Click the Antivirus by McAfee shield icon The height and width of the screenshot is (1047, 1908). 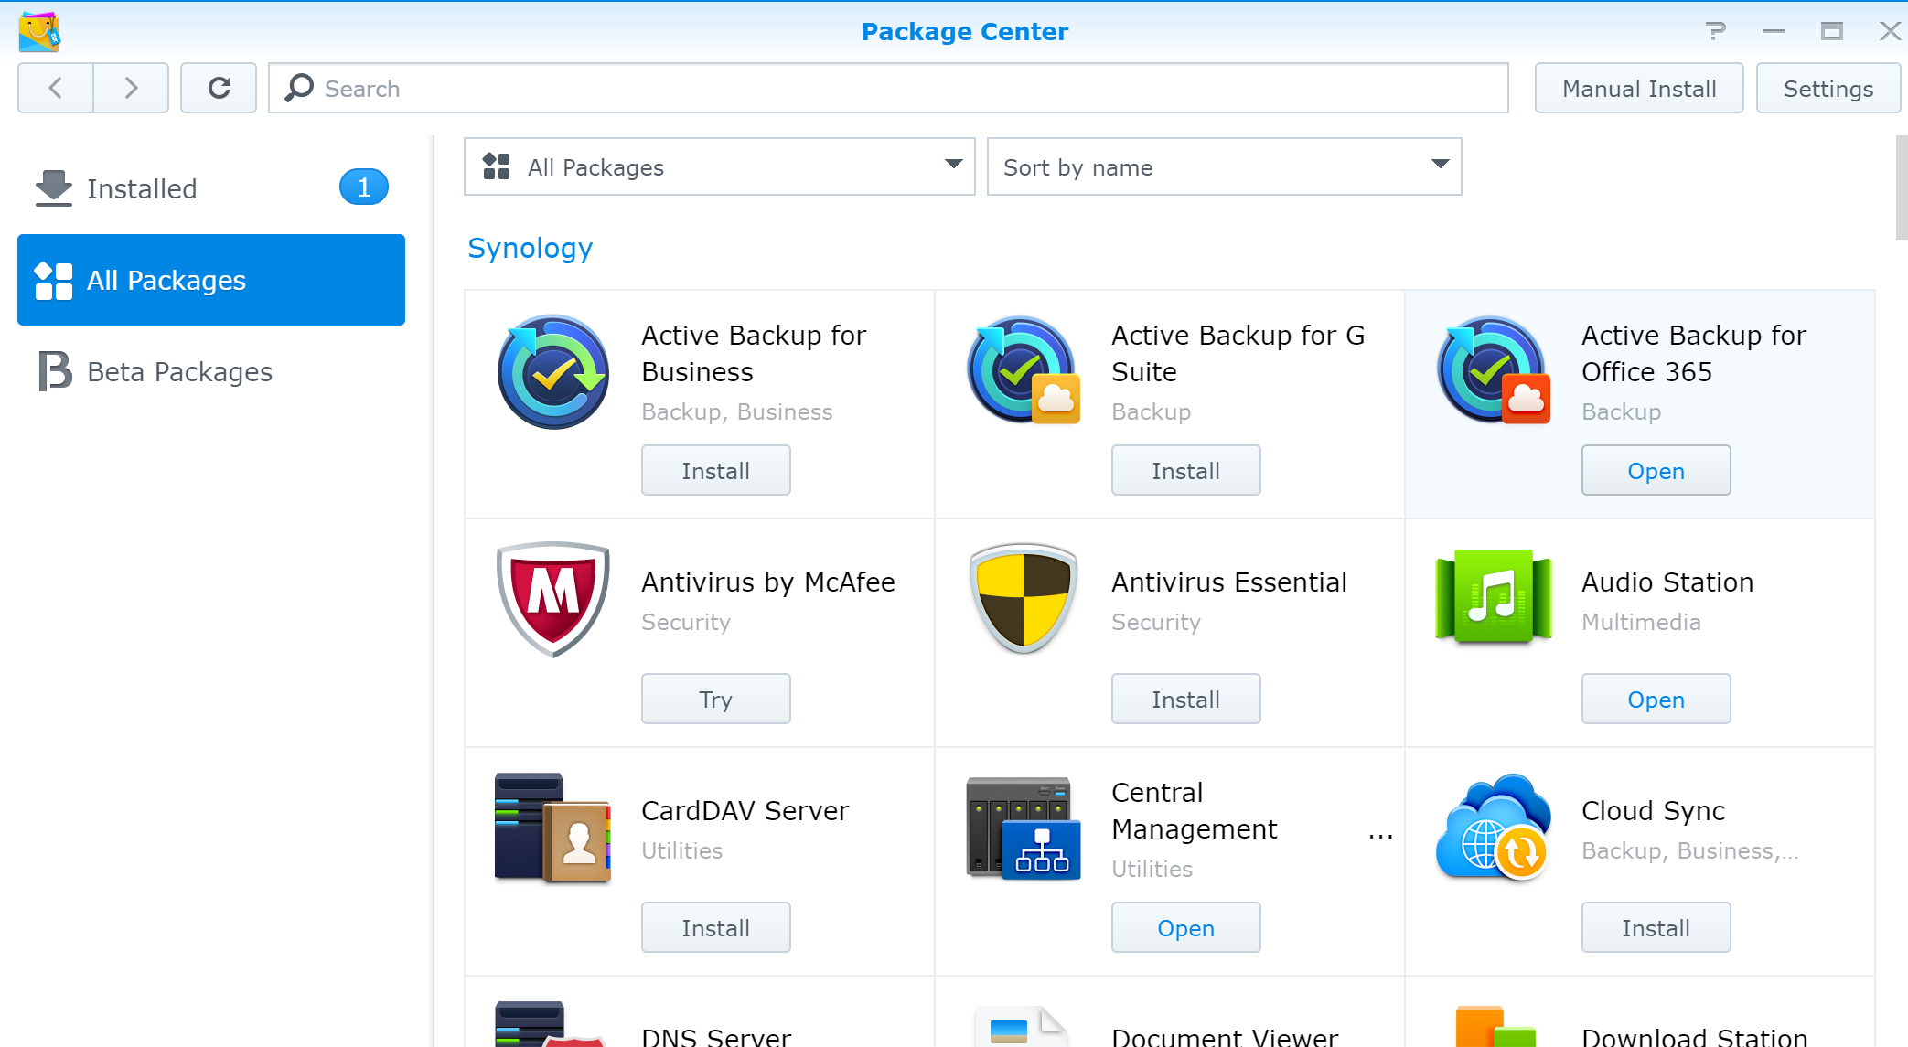click(x=552, y=599)
